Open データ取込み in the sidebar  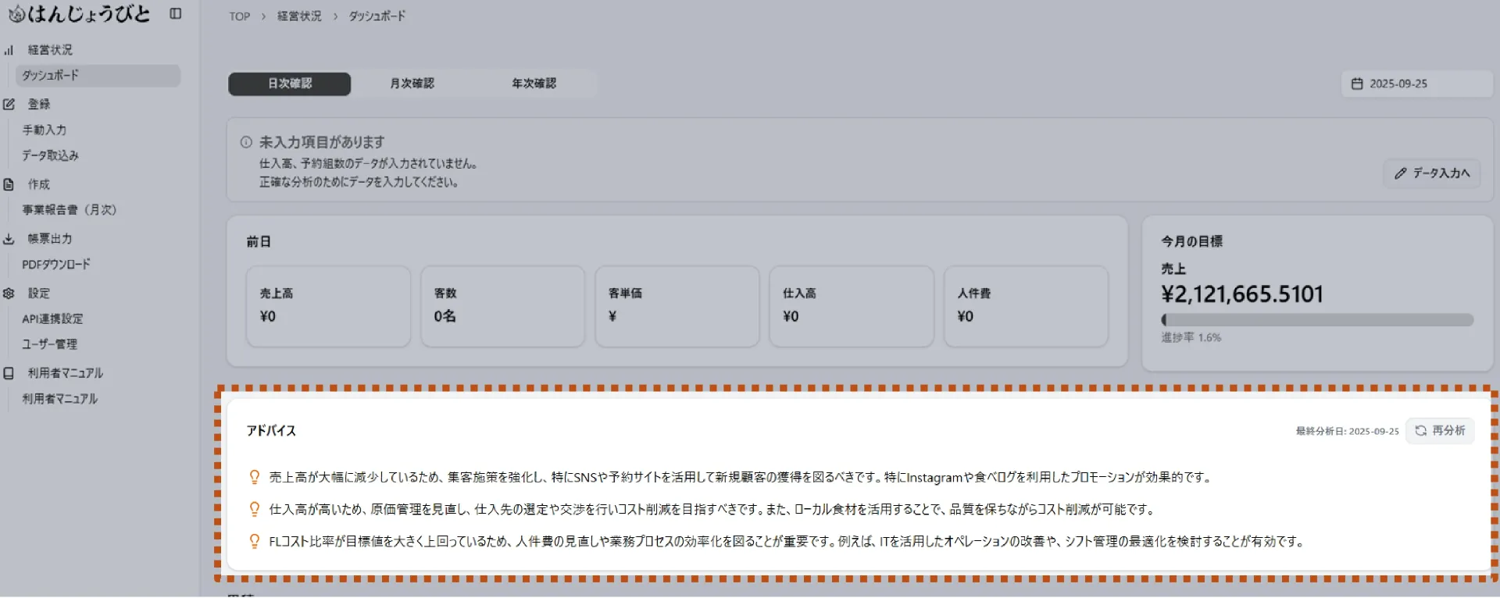tap(50, 155)
